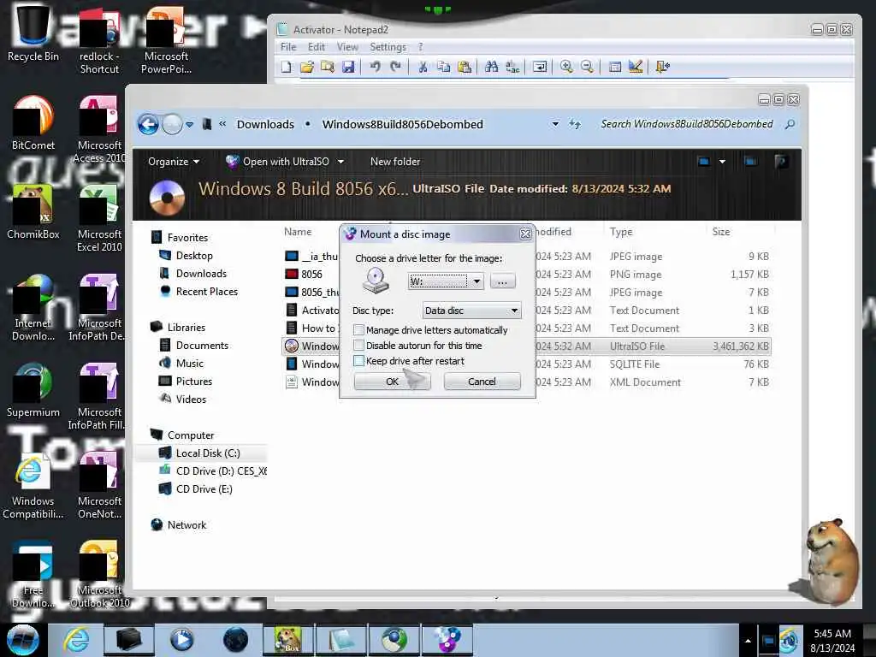Click the preview pane icon in Explorer toolbar
Screen dimensions: 876x657
[x=750, y=162]
